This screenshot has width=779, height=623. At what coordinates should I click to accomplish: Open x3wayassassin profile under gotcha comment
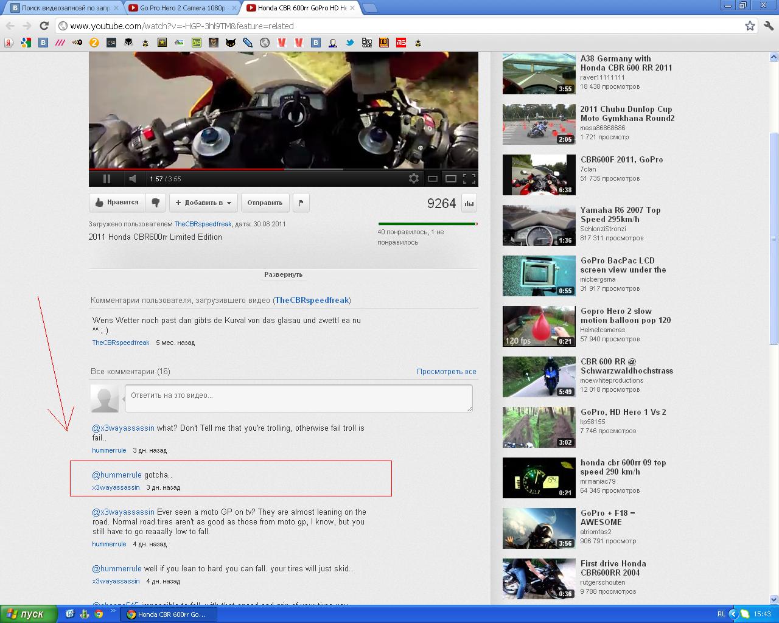click(x=116, y=487)
